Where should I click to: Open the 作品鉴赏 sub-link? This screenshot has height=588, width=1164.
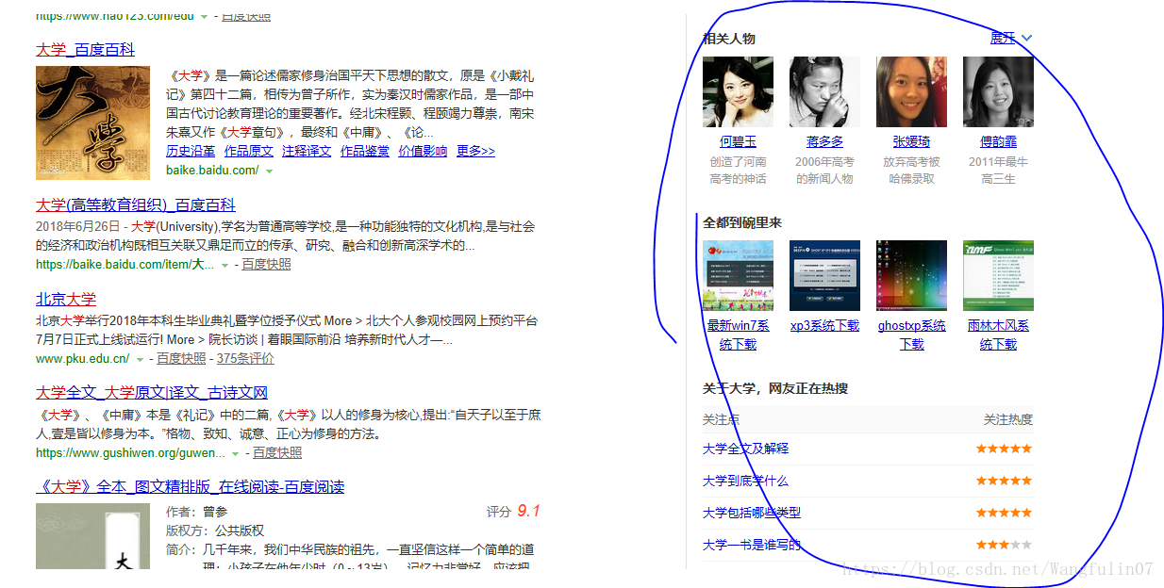[365, 151]
